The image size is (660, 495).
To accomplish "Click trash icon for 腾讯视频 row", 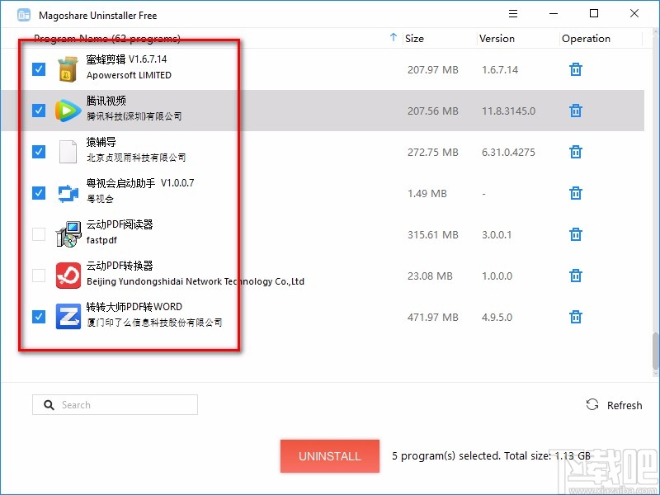I will 575,111.
